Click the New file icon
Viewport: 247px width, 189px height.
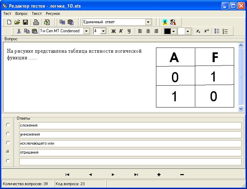point(9,22)
